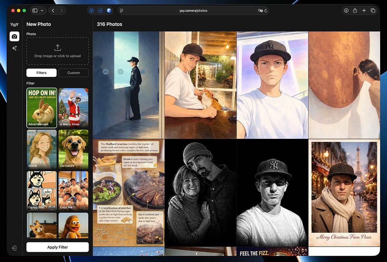Open the anime-style selfie with NY cap
387x262 pixels.
pos(272,85)
